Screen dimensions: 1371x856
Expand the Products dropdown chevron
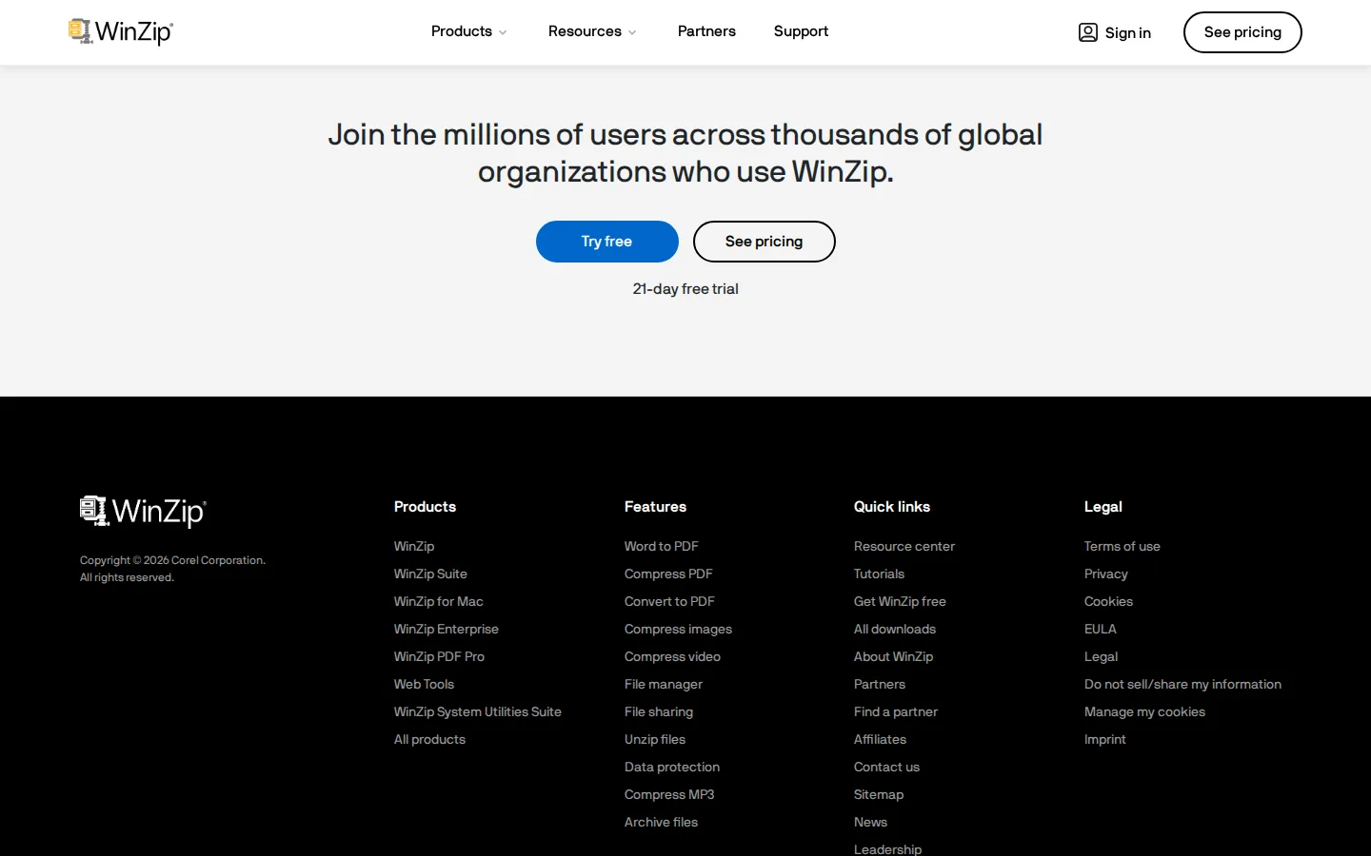point(503,32)
